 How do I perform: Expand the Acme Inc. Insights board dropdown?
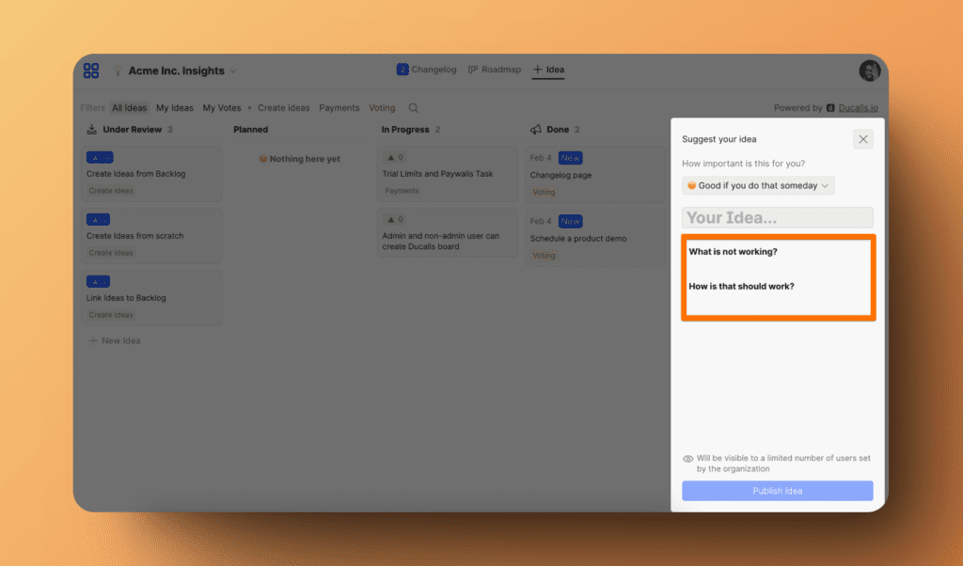click(233, 71)
